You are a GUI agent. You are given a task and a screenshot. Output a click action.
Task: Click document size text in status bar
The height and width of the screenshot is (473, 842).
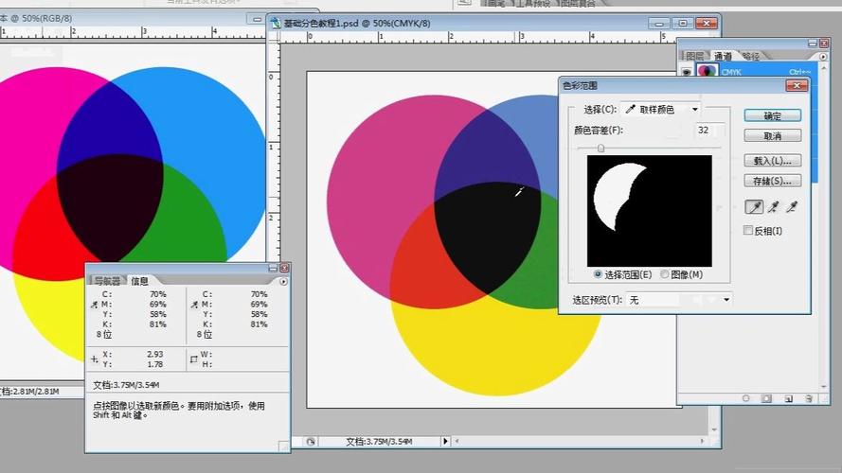pyautogui.click(x=379, y=442)
